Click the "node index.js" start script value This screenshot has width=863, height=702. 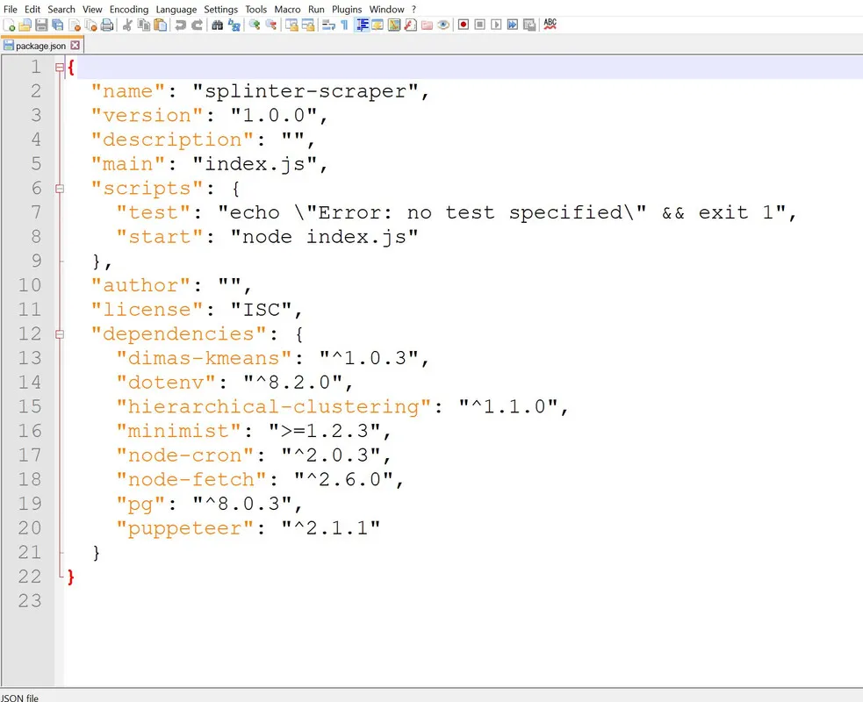(x=324, y=237)
